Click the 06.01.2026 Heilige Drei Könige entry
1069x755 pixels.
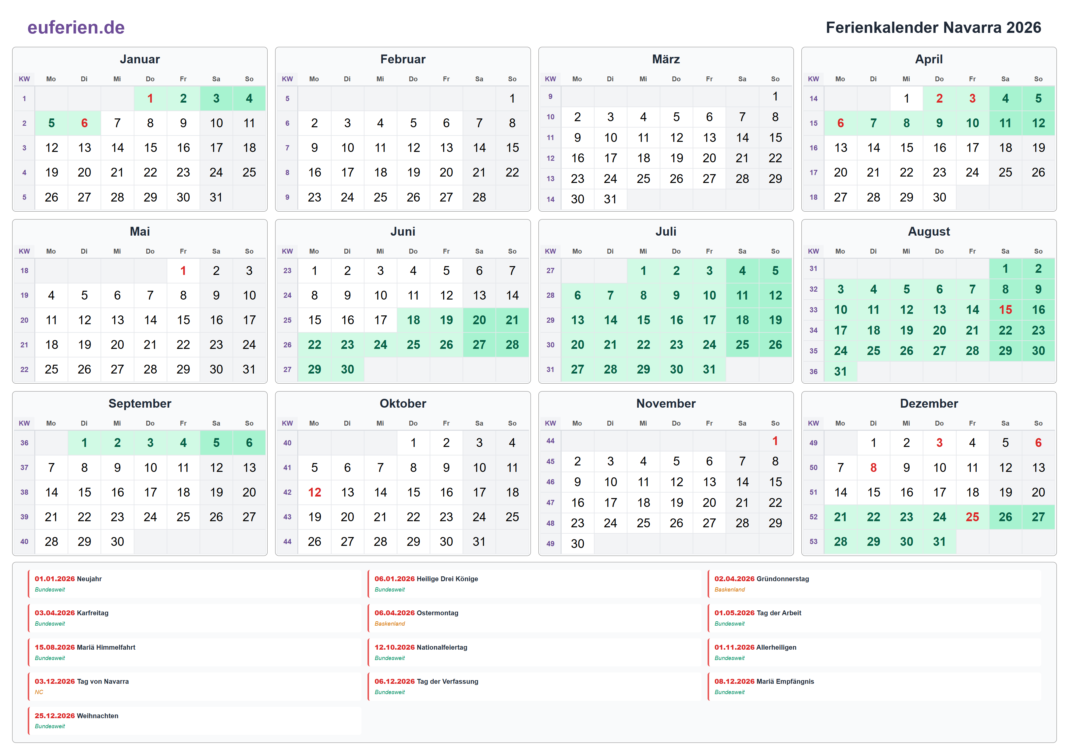[534, 584]
